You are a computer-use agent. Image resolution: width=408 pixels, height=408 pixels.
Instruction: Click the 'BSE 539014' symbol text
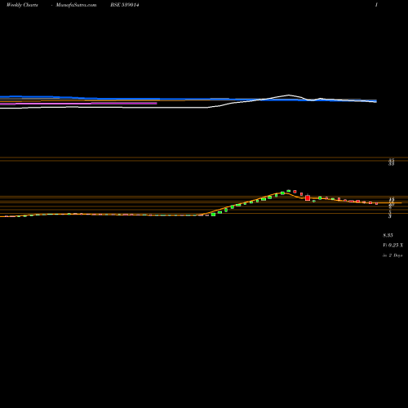coord(125,5)
